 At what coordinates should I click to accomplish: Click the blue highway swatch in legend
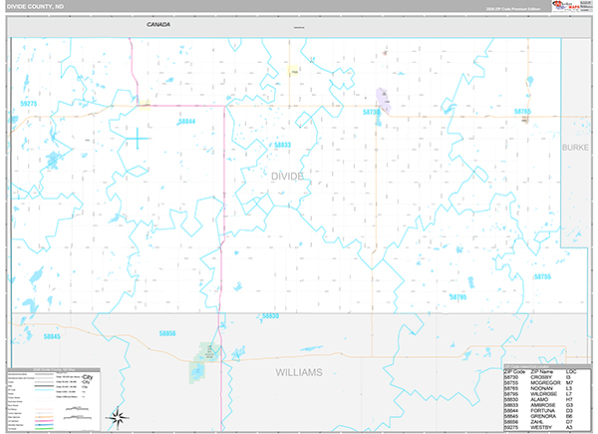44,425
